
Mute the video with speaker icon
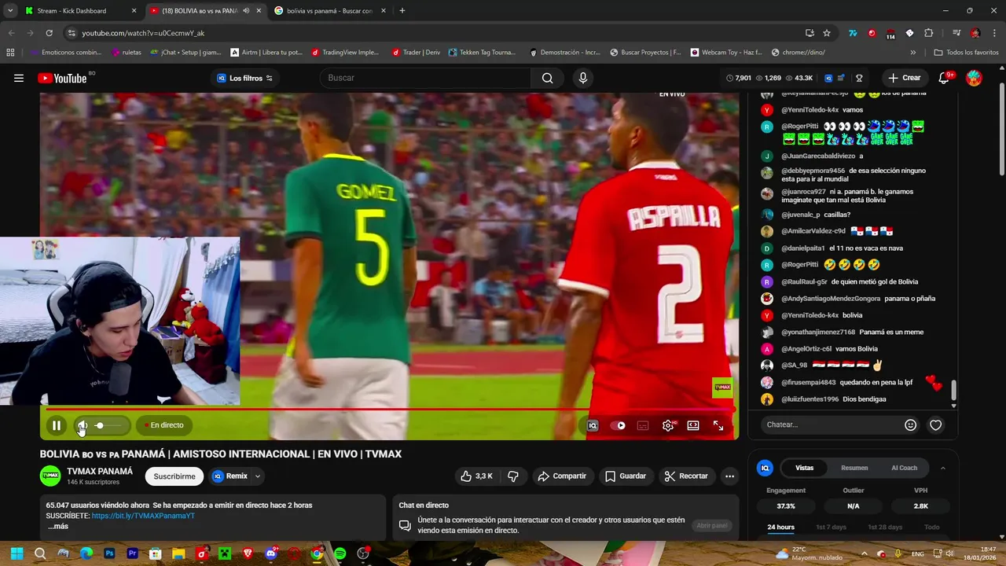click(x=82, y=425)
